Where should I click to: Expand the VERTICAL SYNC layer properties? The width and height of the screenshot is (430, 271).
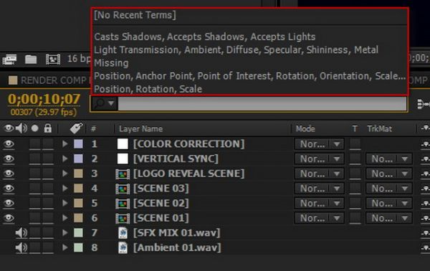[x=65, y=158]
